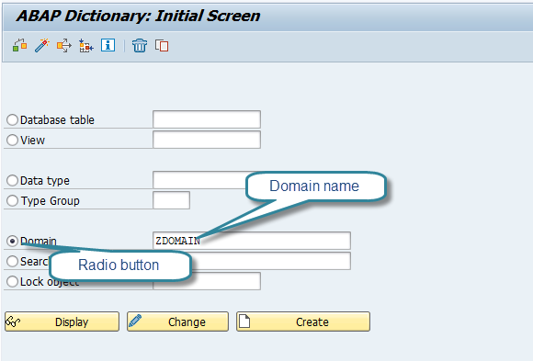Screen dimensions: 533x361
Task: Select the Database table radio button
Action: tap(12, 119)
